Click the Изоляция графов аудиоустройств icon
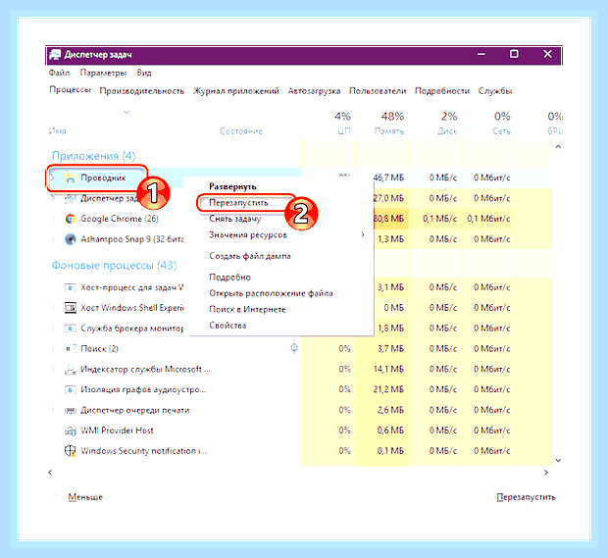This screenshot has width=608, height=558. click(x=71, y=389)
